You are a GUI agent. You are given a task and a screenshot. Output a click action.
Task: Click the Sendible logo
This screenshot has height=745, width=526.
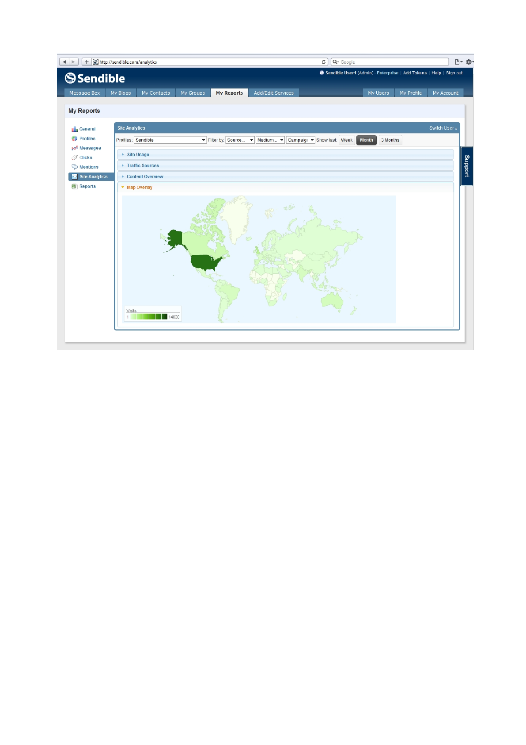point(95,78)
